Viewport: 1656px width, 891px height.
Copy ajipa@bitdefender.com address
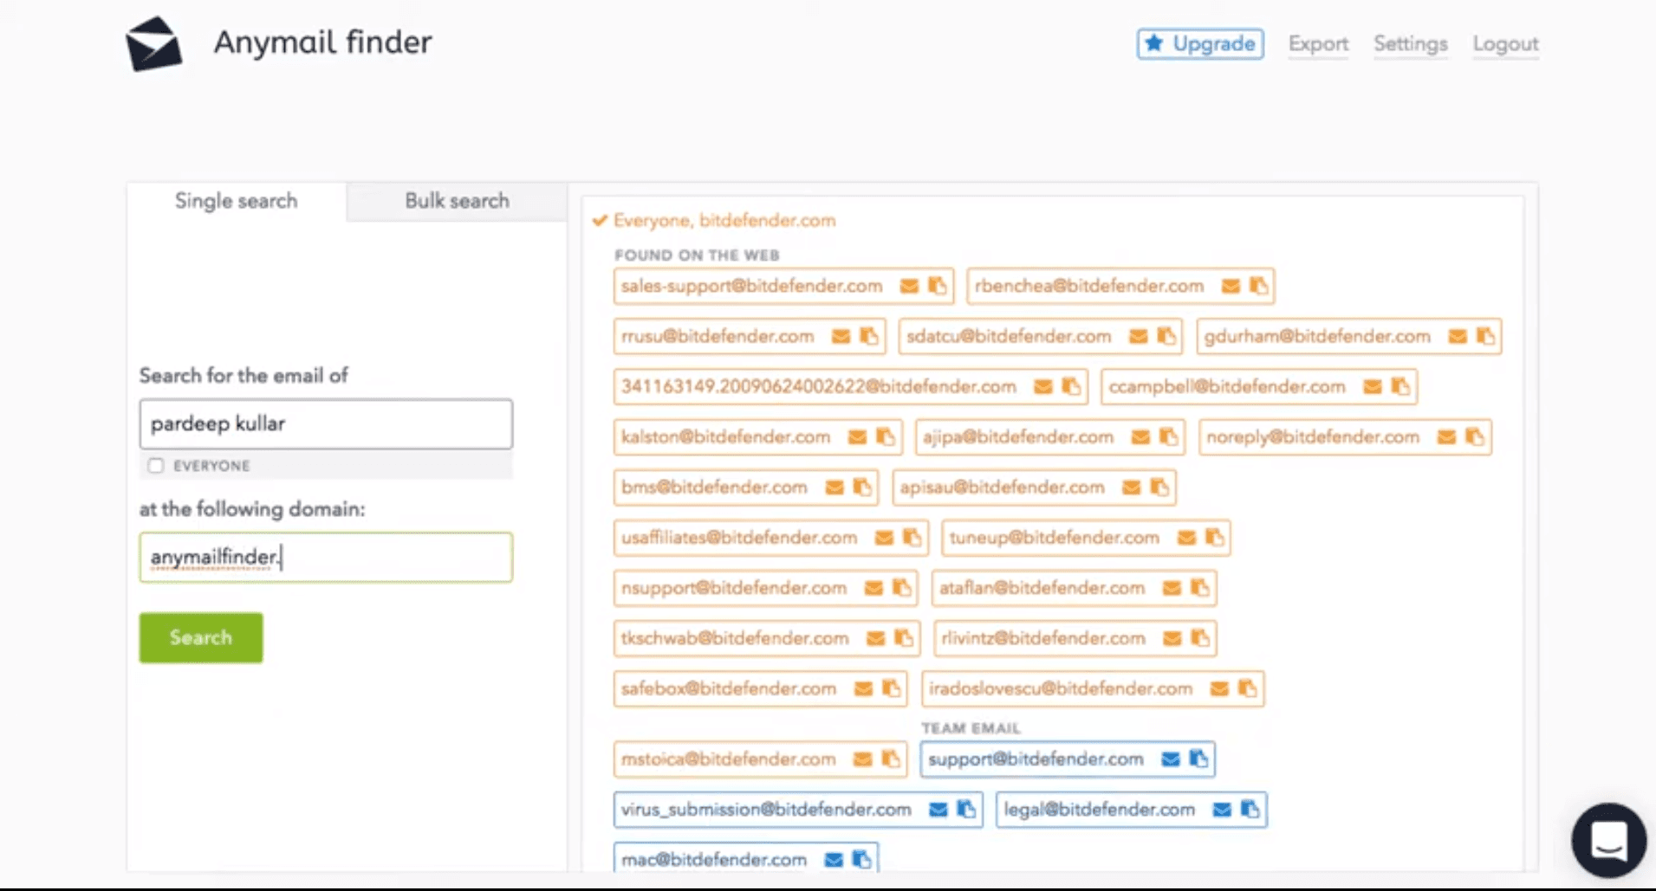click(x=1169, y=436)
